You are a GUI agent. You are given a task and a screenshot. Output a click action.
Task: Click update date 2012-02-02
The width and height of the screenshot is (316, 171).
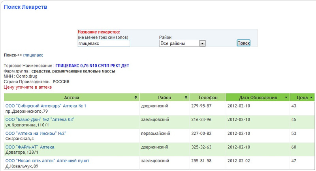(x=239, y=161)
